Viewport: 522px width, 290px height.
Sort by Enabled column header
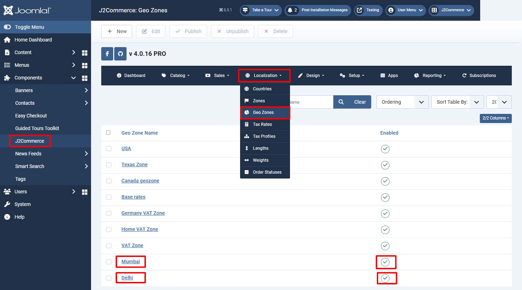click(x=389, y=133)
